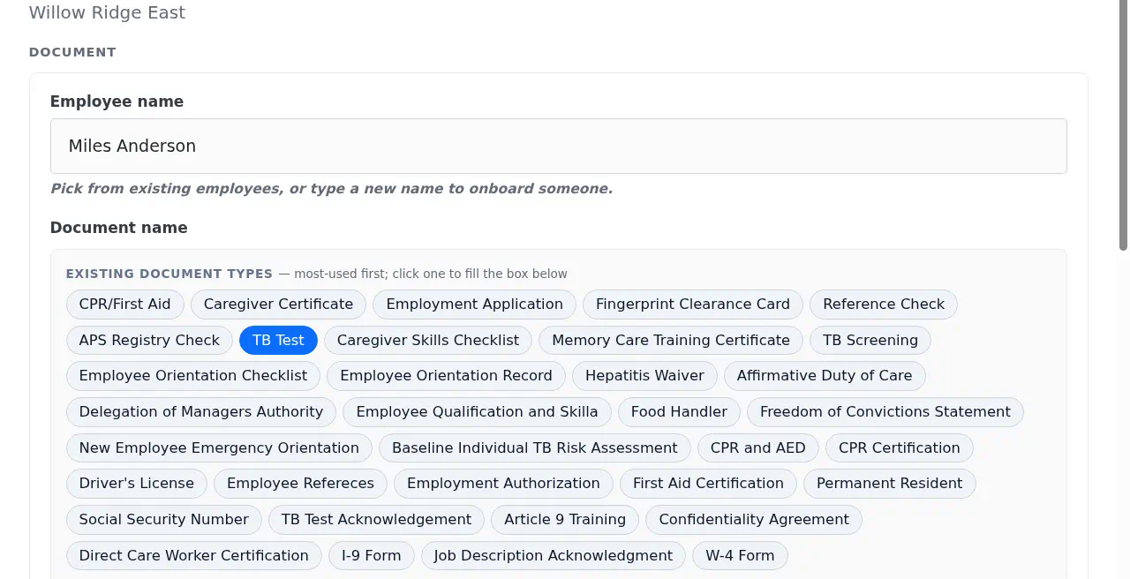Select Job Description Acknowledgment chip
The width and height of the screenshot is (1130, 579).
pyautogui.click(x=553, y=555)
